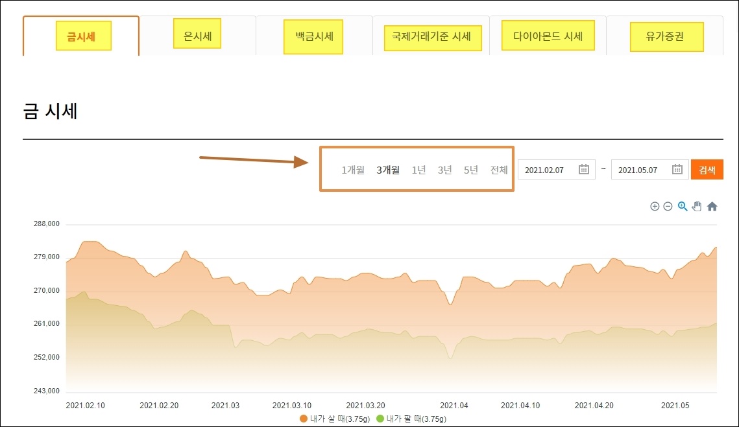Select the 전체 period filter
739x427 pixels.
click(x=499, y=170)
